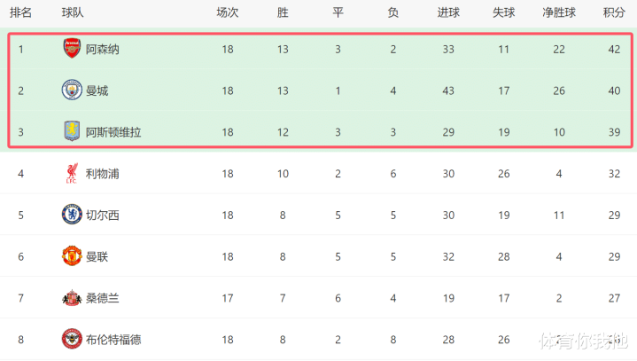Viewport: 637px width, 361px height.
Task: Click the Liverpool club crest icon
Action: click(x=72, y=173)
